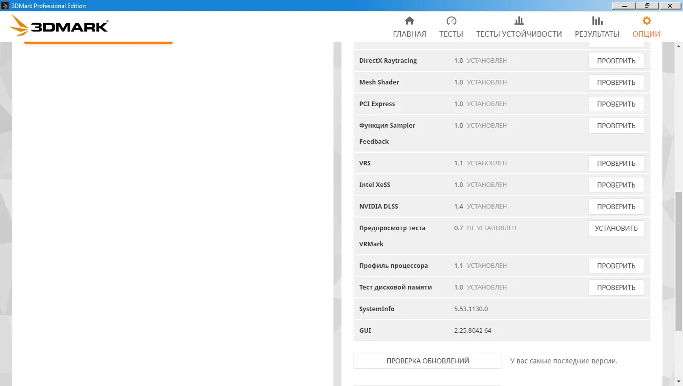Select SystemInfo version 5.53.1130.0
This screenshot has height=386, width=683.
point(471,309)
